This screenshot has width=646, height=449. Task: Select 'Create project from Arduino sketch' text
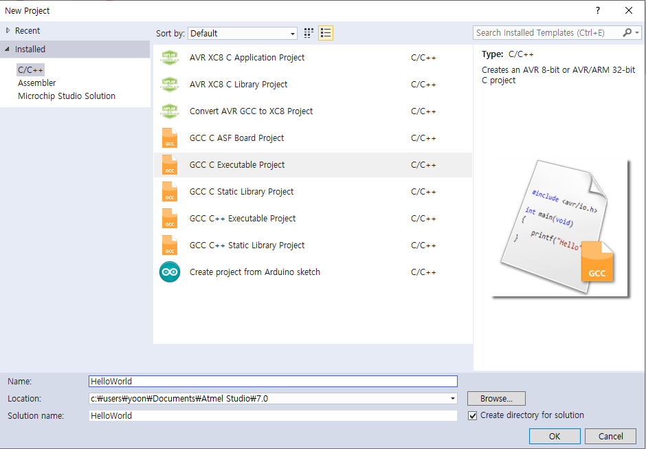tap(254, 272)
